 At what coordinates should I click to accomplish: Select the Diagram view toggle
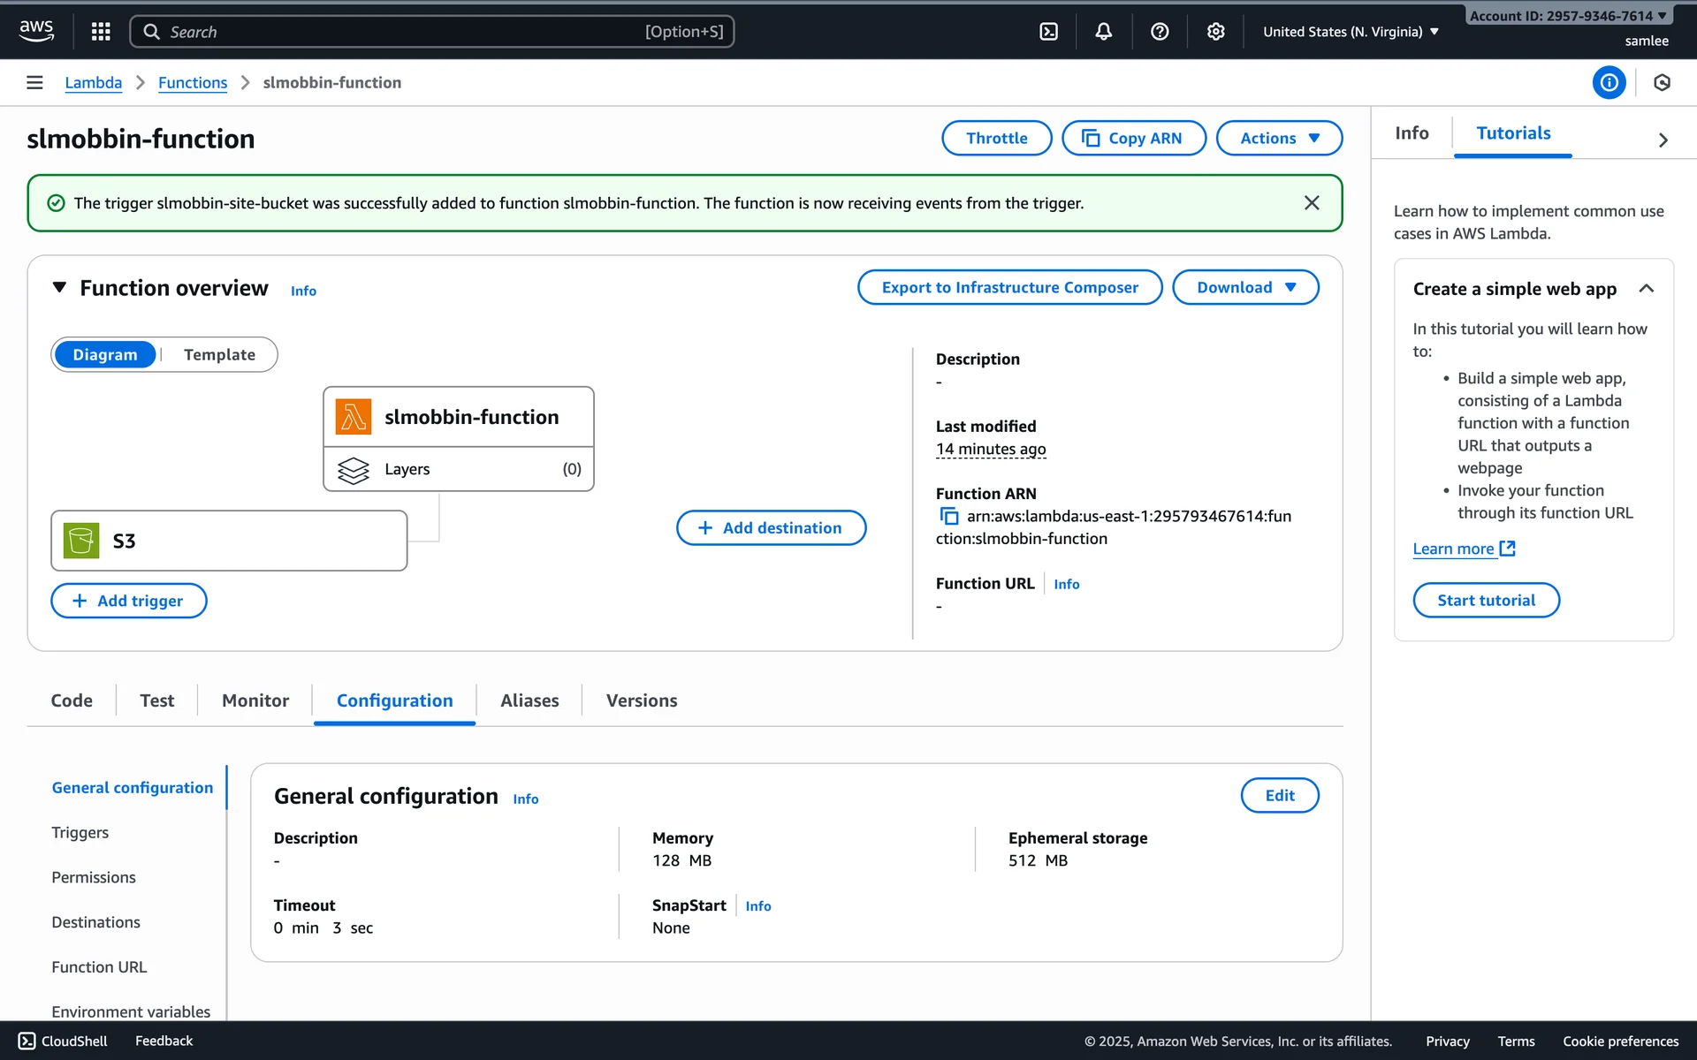pyautogui.click(x=105, y=354)
